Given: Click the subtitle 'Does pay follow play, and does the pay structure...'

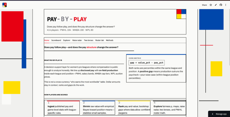Looking at the screenshot, I should click(81, 27).
